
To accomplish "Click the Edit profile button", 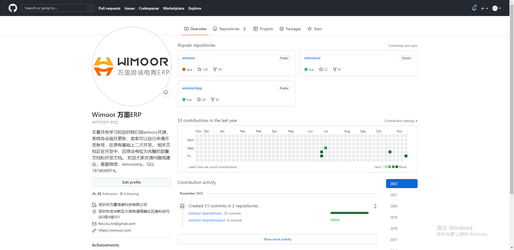I will pos(131,182).
